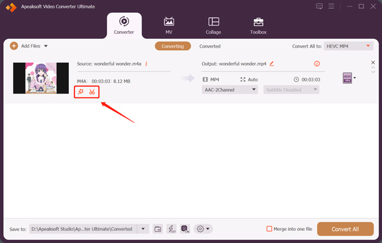Switch to the Toolbox tab
This screenshot has height=243, width=382.
pyautogui.click(x=258, y=25)
